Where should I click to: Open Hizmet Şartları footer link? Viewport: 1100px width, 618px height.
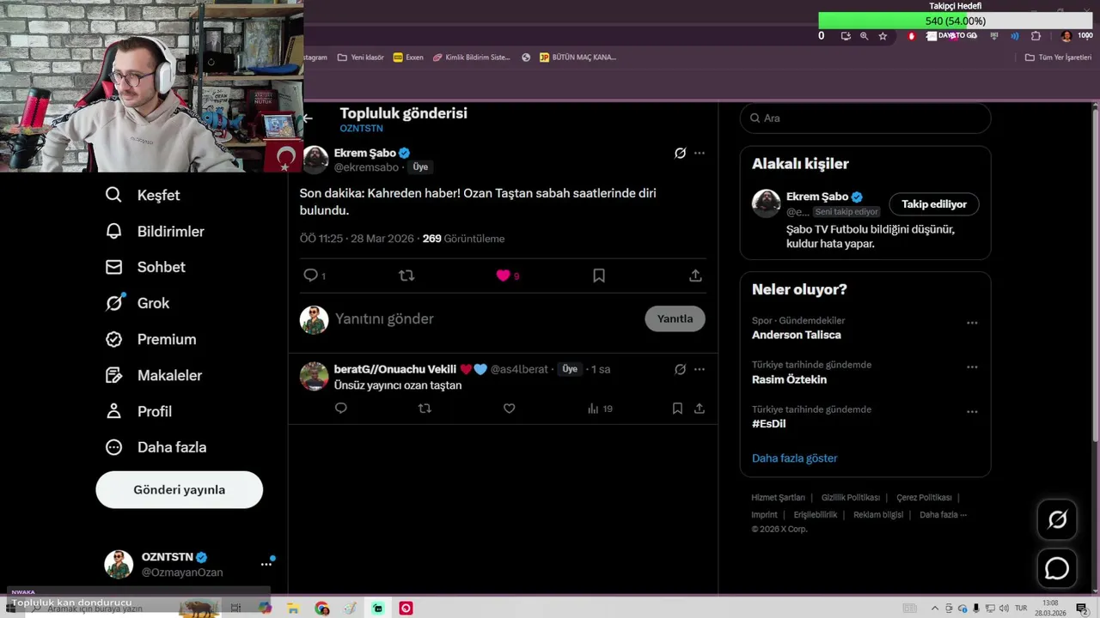[778, 498]
